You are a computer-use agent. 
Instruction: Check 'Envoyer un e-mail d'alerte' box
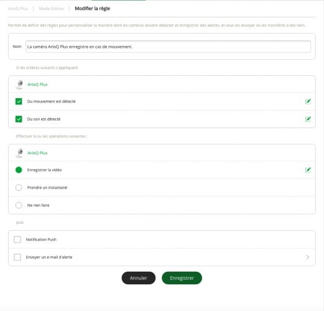click(17, 257)
